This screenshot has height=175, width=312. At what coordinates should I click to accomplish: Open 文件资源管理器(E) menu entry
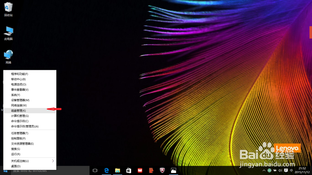click(30, 144)
